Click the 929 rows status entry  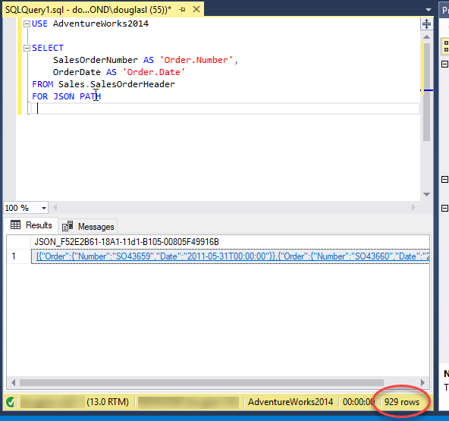click(x=402, y=402)
